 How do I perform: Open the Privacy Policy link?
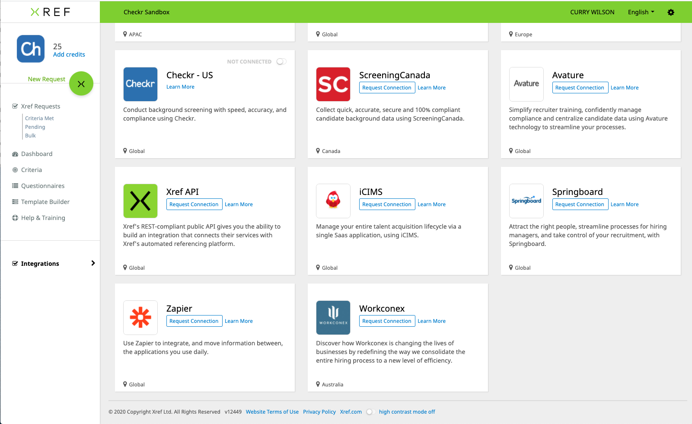319,412
